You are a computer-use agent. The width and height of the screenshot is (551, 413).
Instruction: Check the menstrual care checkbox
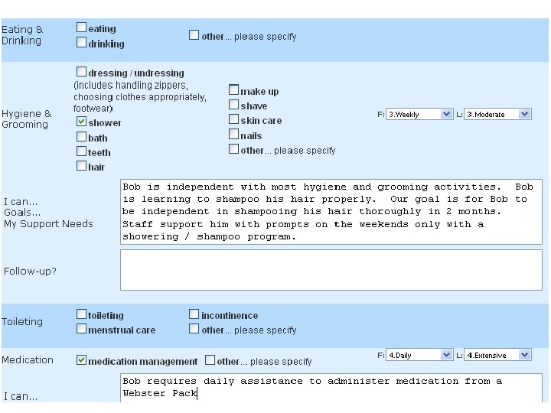(81, 329)
